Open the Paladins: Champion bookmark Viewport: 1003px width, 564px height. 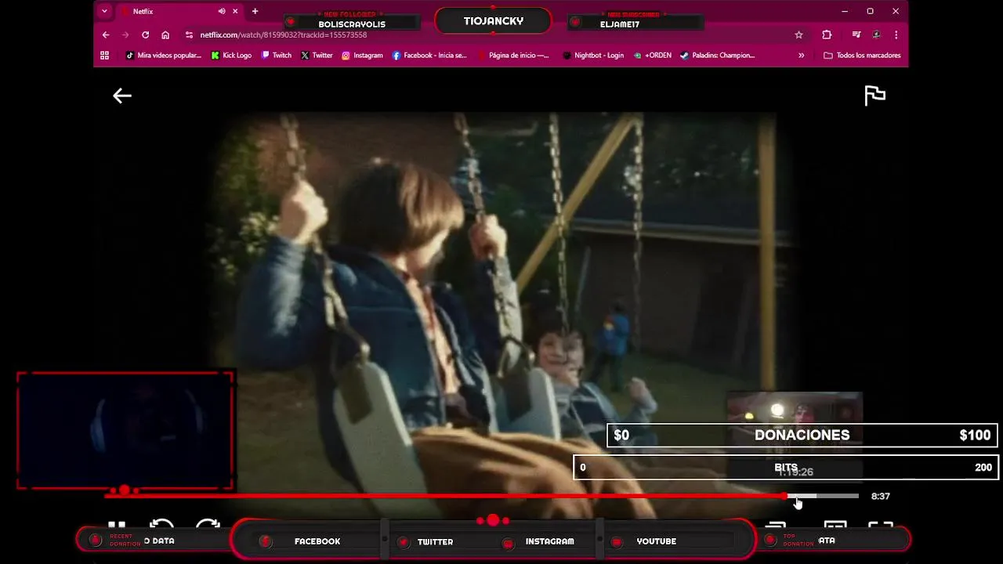pos(717,56)
